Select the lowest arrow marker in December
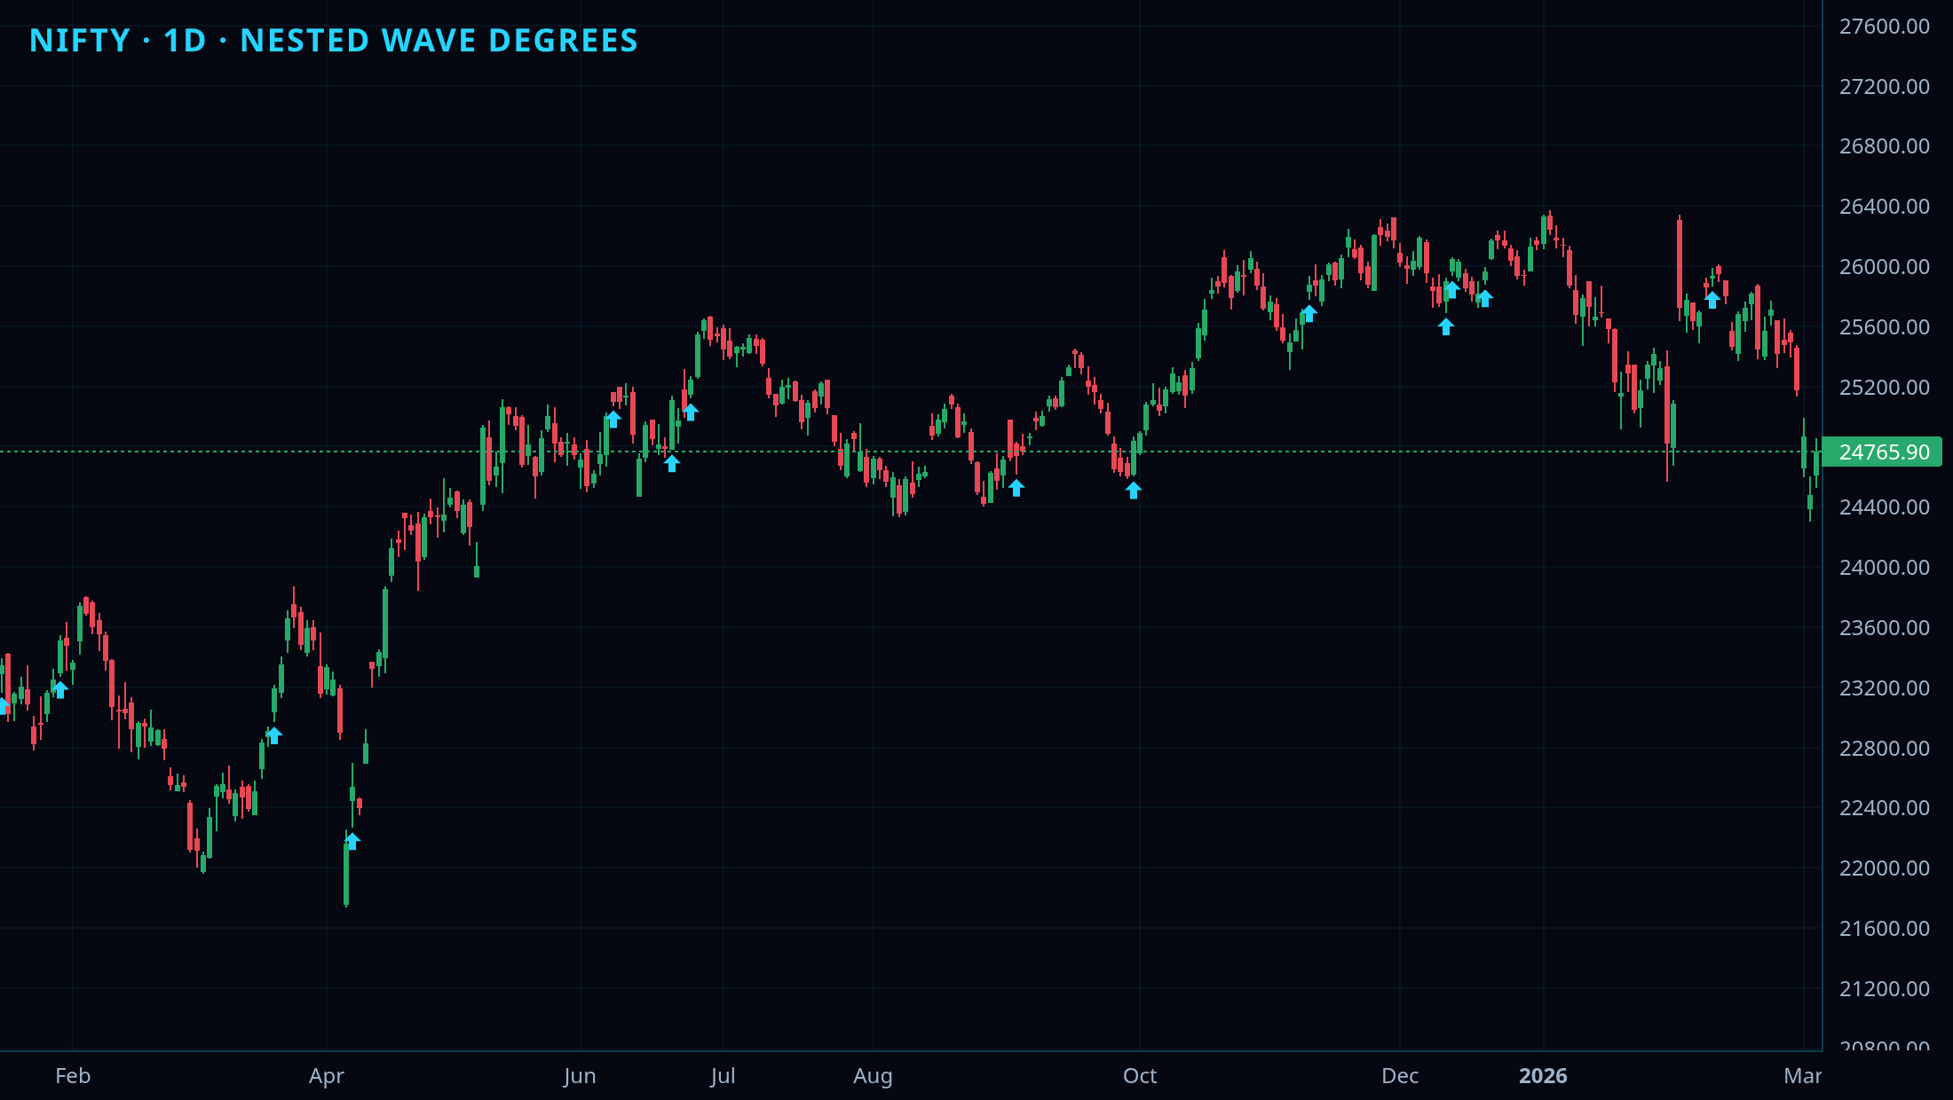Image resolution: width=1953 pixels, height=1100 pixels. pos(1446,326)
